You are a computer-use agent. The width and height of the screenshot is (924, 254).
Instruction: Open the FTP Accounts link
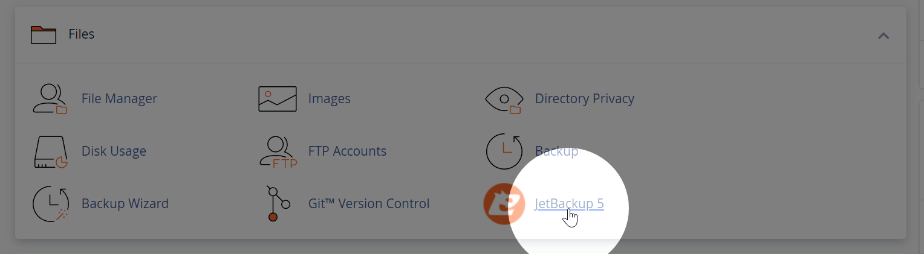coord(347,151)
